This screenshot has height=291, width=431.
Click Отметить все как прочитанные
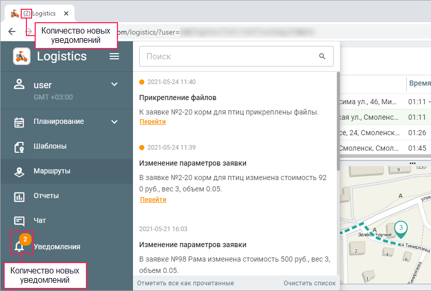coord(185,283)
